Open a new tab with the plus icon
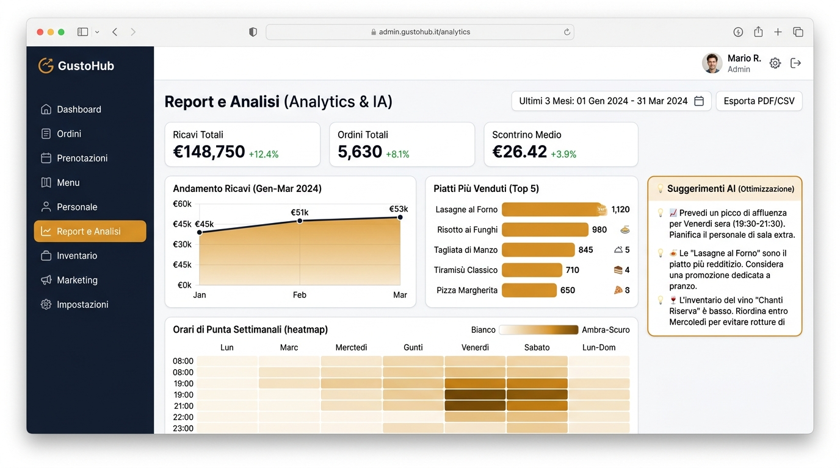Screen dimensions: 840x468 (x=778, y=32)
